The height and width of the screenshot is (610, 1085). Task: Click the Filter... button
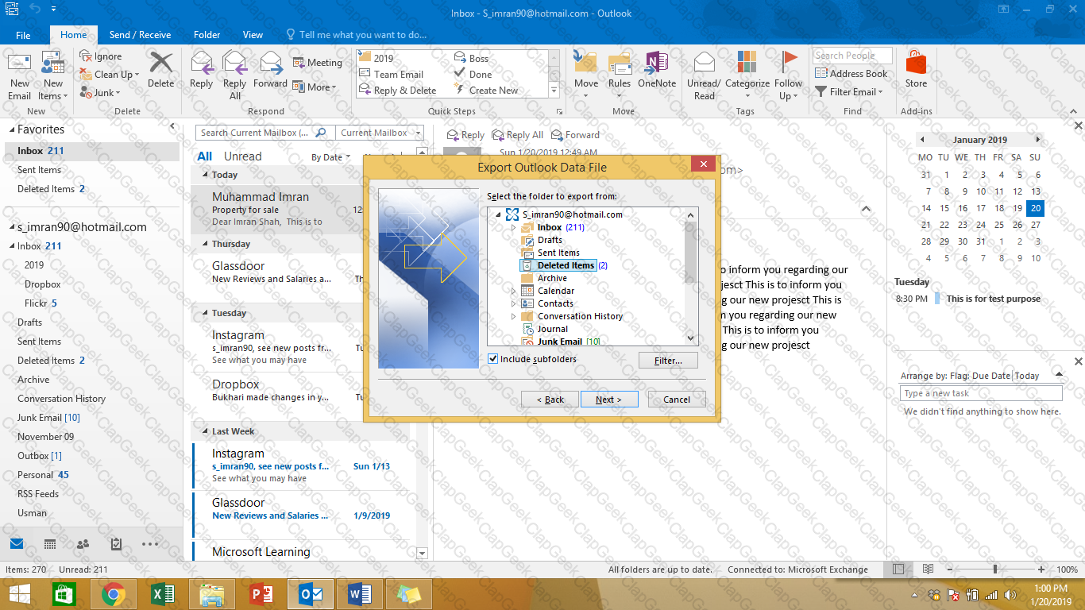click(x=668, y=361)
